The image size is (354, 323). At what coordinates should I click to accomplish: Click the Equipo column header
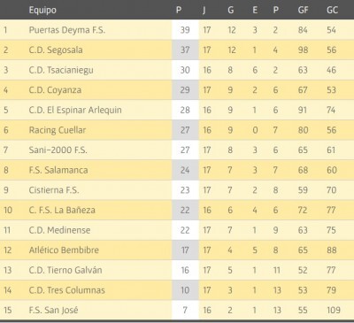(42, 11)
